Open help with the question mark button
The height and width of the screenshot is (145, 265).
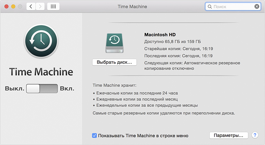[x=255, y=135]
